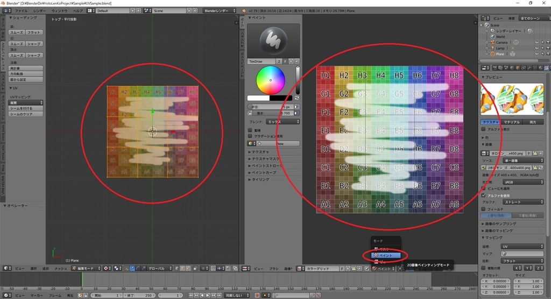Screen dimensions: 551x299
Task: Toggle the 蓄積 checkbox in paint panel
Action: tap(250, 130)
